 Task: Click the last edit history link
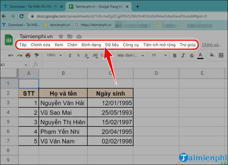[212, 45]
